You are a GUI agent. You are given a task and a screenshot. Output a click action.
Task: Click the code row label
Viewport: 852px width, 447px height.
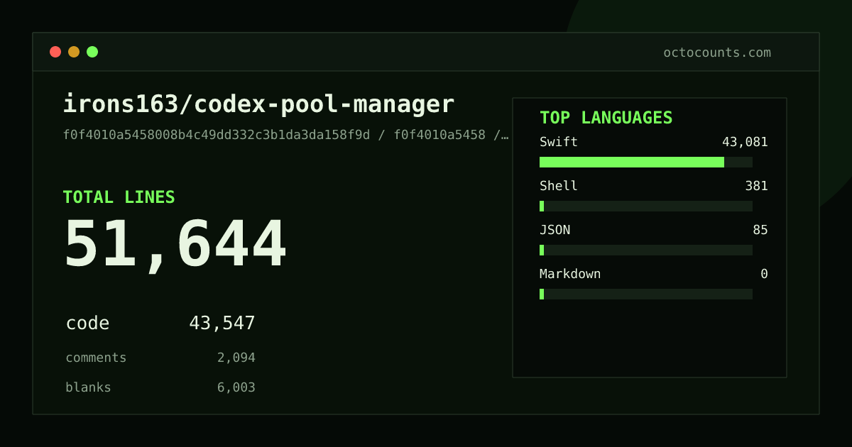(x=87, y=324)
